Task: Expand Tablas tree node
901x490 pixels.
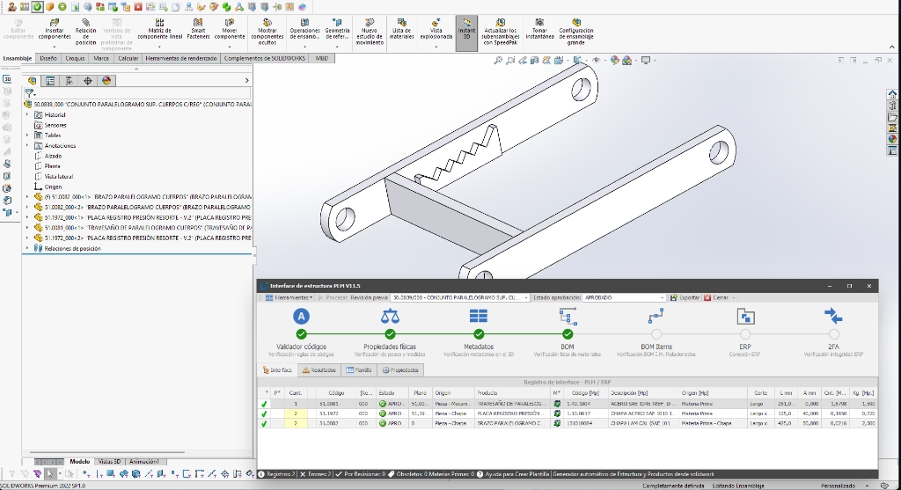Action: (x=27, y=135)
